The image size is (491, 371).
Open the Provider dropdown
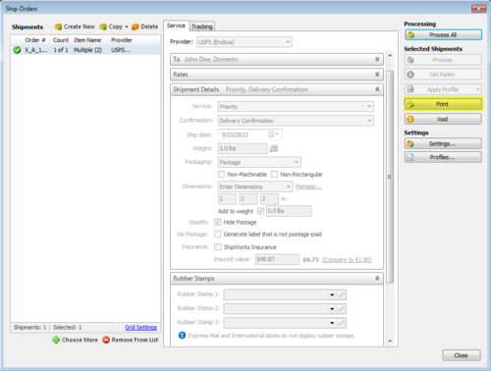(245, 42)
